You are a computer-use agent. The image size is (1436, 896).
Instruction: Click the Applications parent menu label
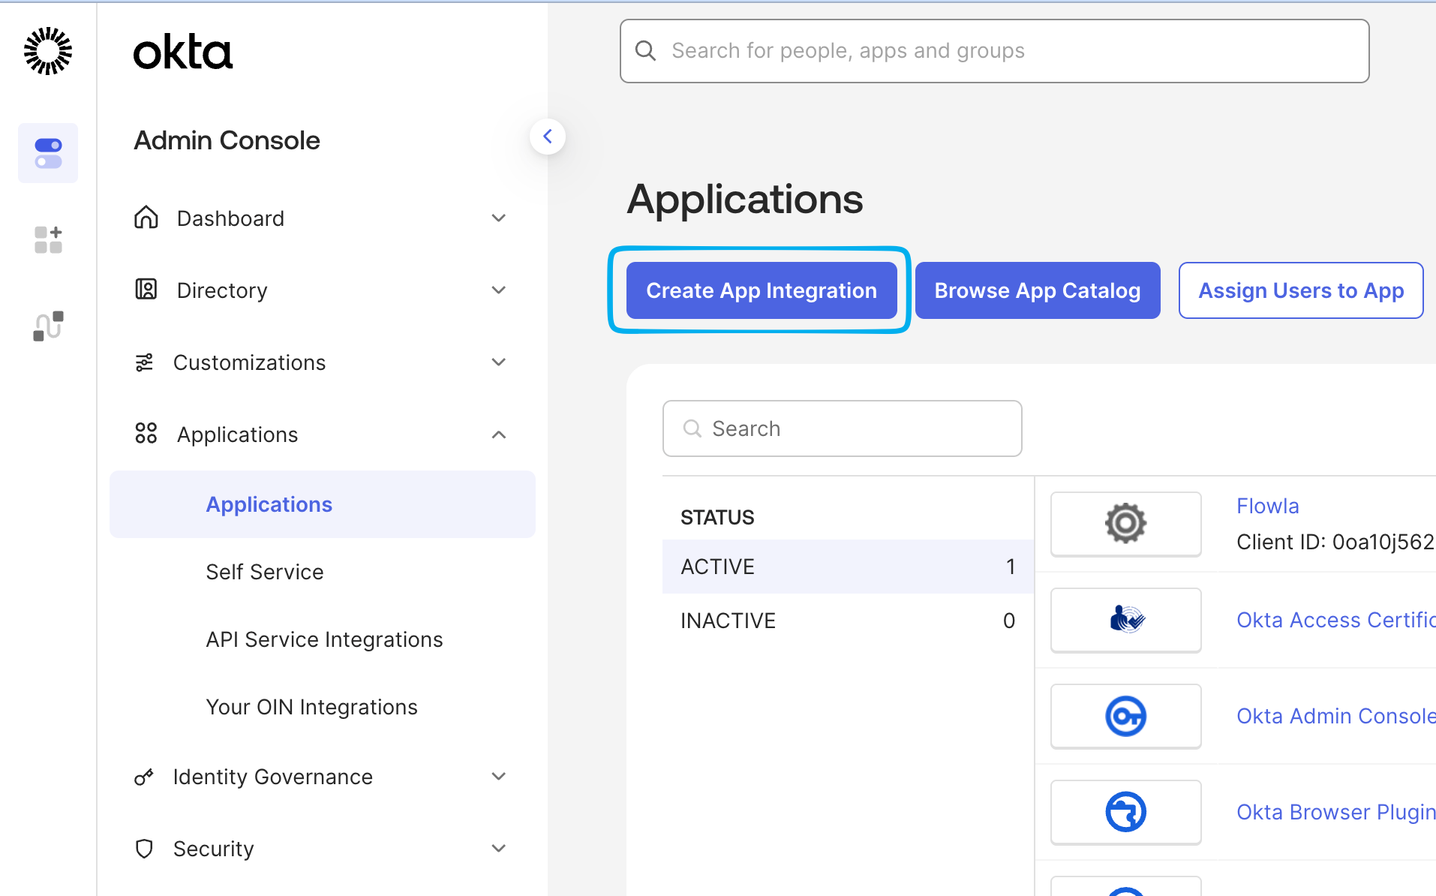coord(237,434)
